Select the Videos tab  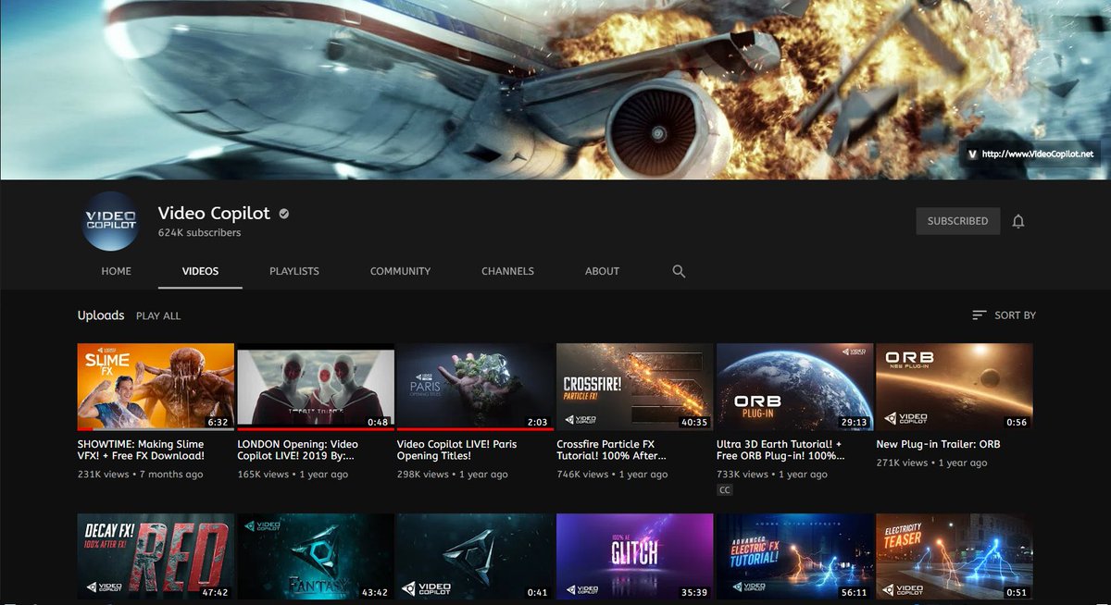click(x=200, y=271)
